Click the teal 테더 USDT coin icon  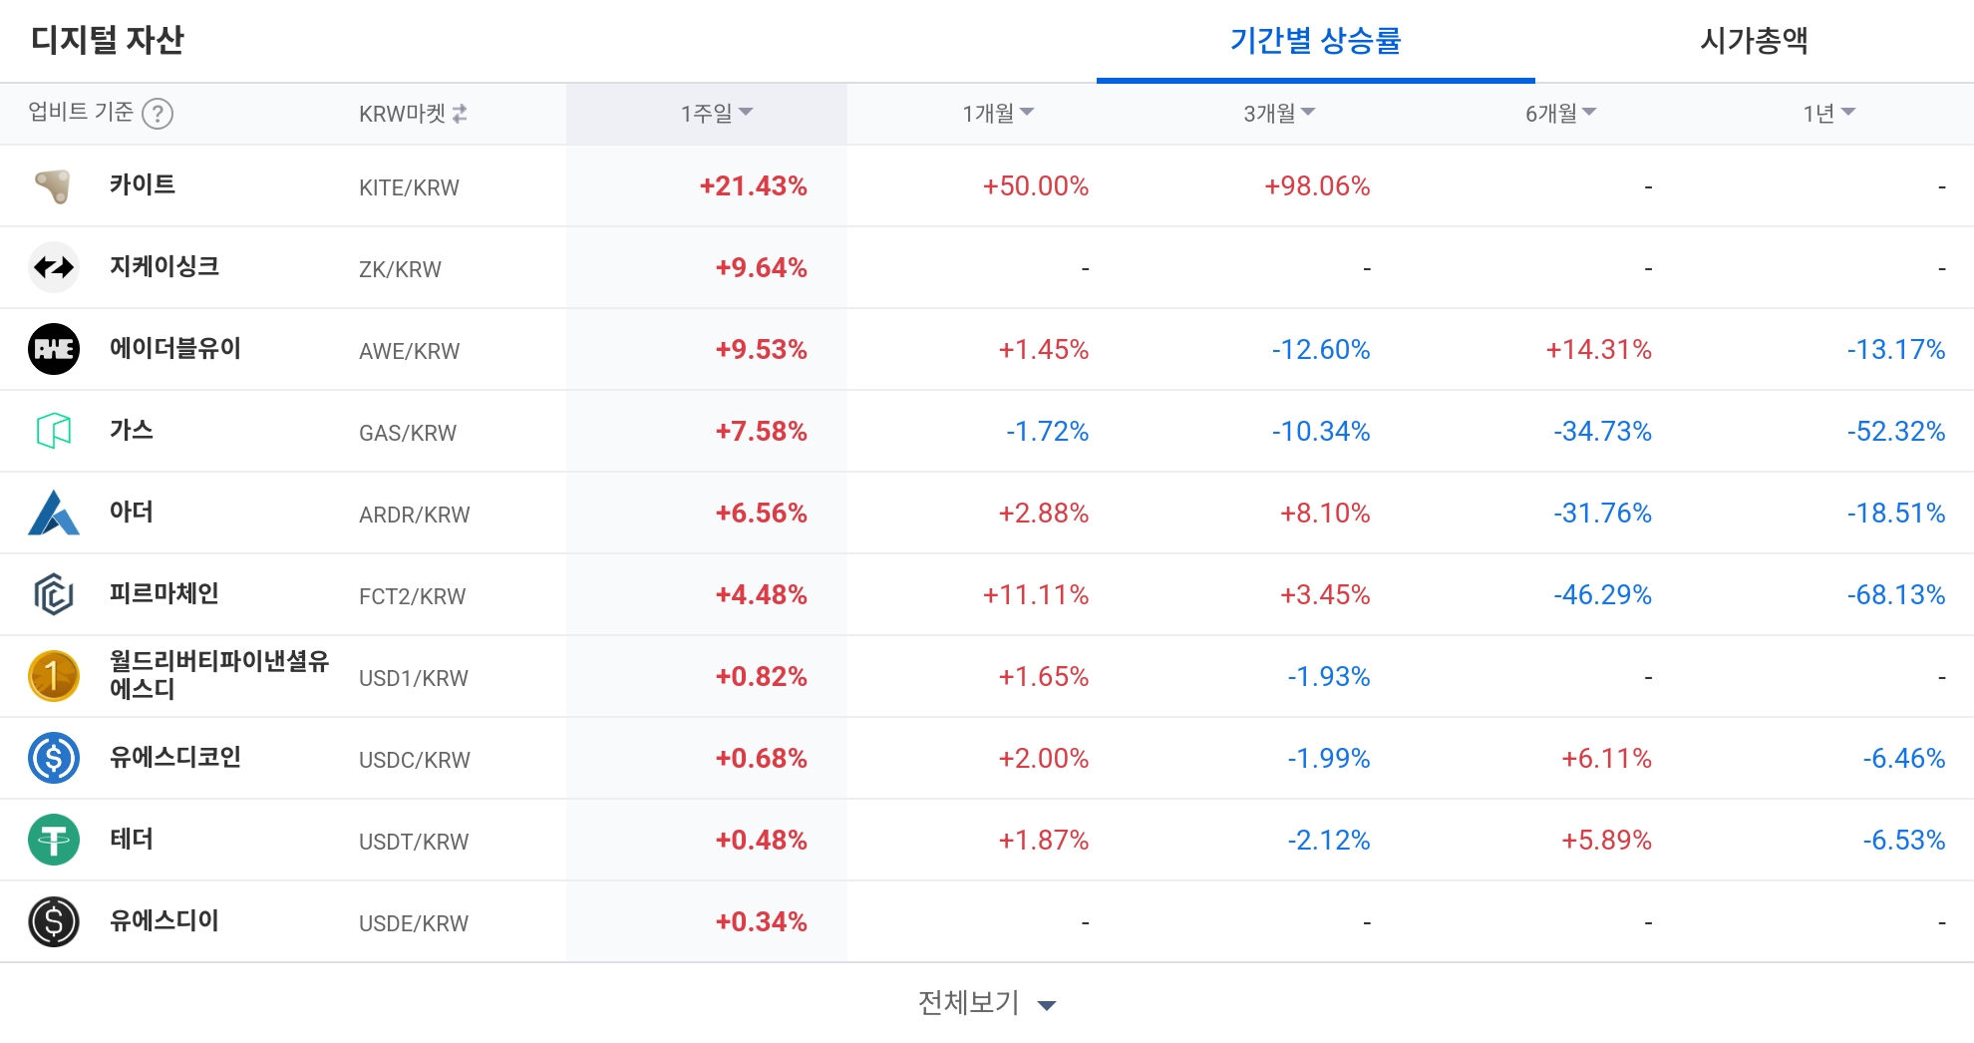[x=55, y=840]
